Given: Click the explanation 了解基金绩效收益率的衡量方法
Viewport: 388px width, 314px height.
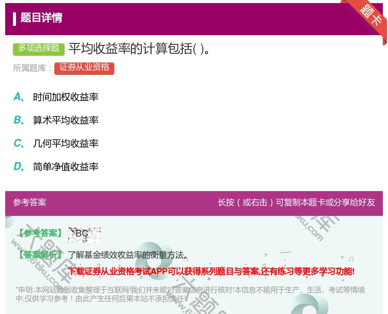Looking at the screenshot, I should point(127,255).
